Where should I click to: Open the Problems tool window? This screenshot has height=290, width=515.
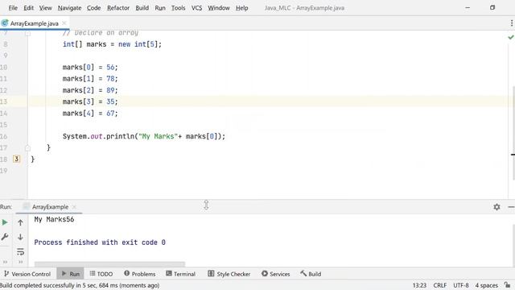[x=139, y=274]
